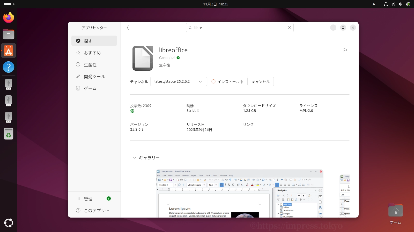Report the app using the flag icon
The image size is (414, 232).
345,50
